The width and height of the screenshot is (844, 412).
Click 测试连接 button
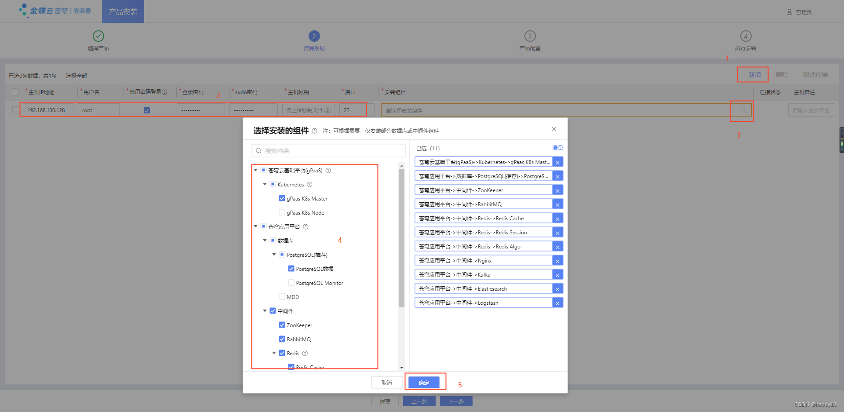[x=815, y=75]
